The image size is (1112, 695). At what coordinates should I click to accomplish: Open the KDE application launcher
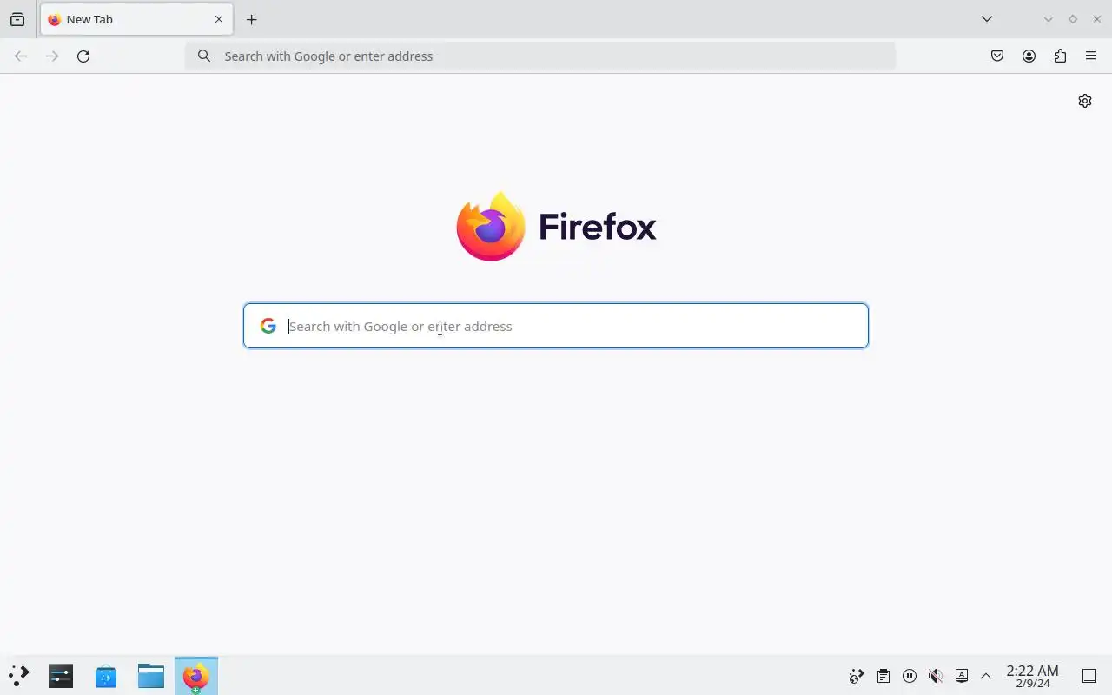(x=19, y=676)
